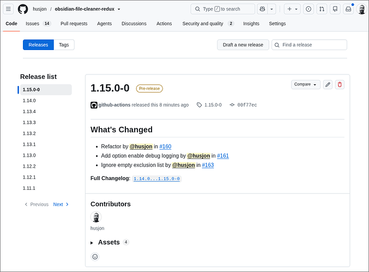Switch to the Discussions tab
This screenshot has height=272, width=369.
click(134, 23)
